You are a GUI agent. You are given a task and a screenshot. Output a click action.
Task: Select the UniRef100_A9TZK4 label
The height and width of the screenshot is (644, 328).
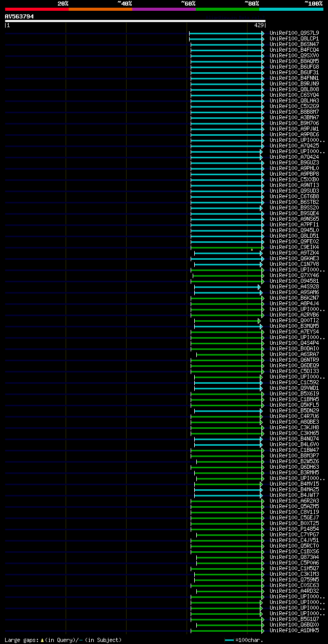pyautogui.click(x=294, y=253)
